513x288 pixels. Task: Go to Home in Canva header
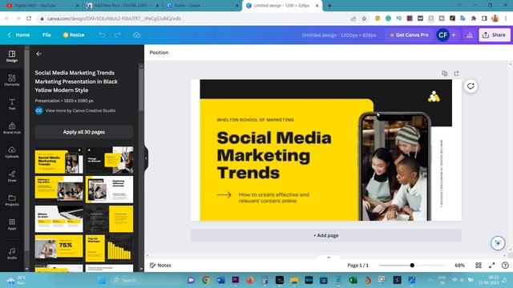19,35
